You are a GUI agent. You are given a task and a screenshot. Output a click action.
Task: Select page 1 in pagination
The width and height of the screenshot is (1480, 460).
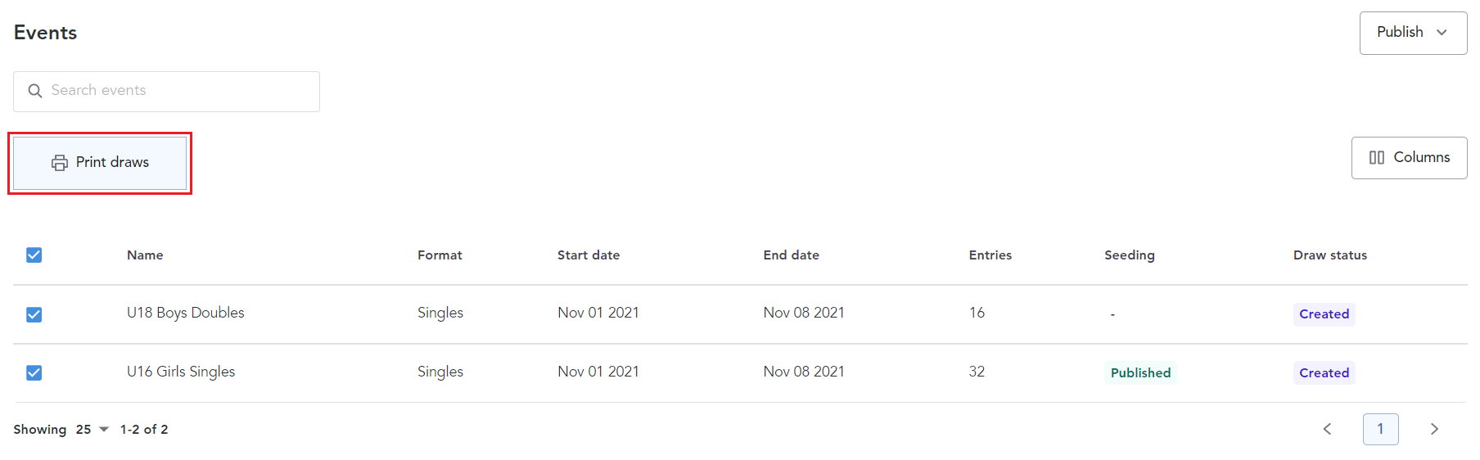coord(1380,429)
